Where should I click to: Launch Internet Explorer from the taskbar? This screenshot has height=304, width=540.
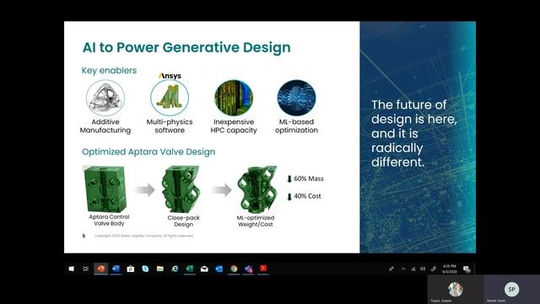(x=175, y=269)
